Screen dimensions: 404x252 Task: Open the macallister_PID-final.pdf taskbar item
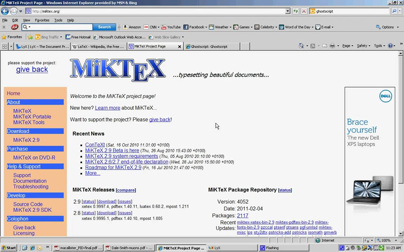(78, 248)
